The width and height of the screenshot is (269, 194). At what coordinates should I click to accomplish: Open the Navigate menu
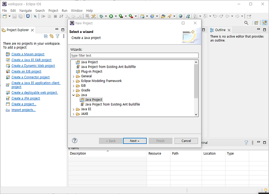pyautogui.click(x=25, y=11)
